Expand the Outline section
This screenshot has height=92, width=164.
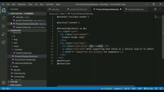click(27, 82)
